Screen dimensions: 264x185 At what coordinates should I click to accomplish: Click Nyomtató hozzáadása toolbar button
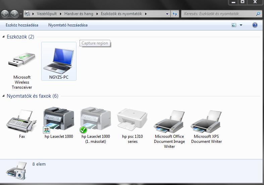pyautogui.click(x=68, y=25)
